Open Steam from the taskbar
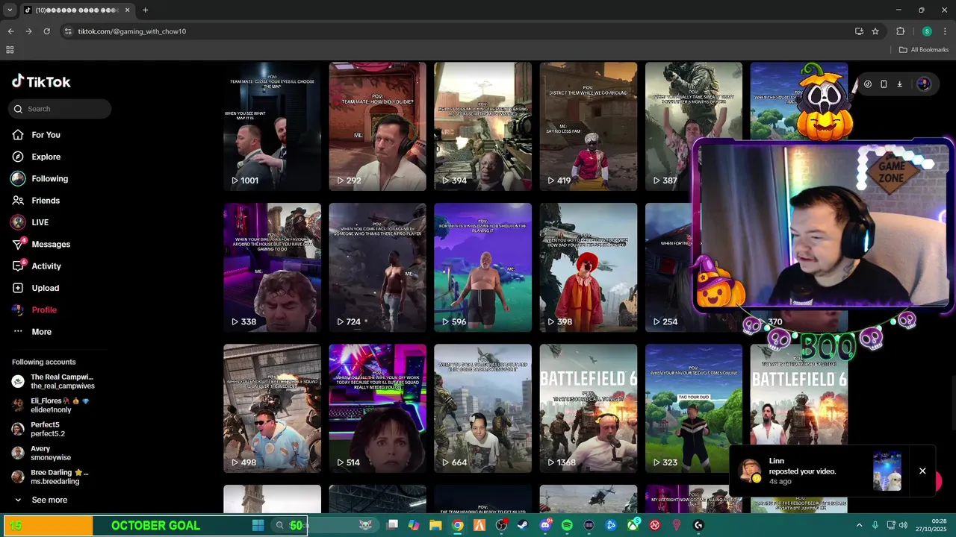Viewport: 956px width, 537px height. (523, 525)
